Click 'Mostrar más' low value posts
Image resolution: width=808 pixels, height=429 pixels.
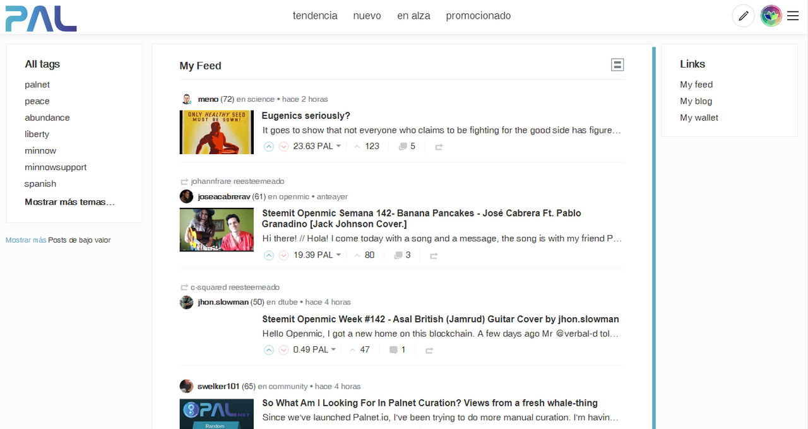[x=26, y=240]
